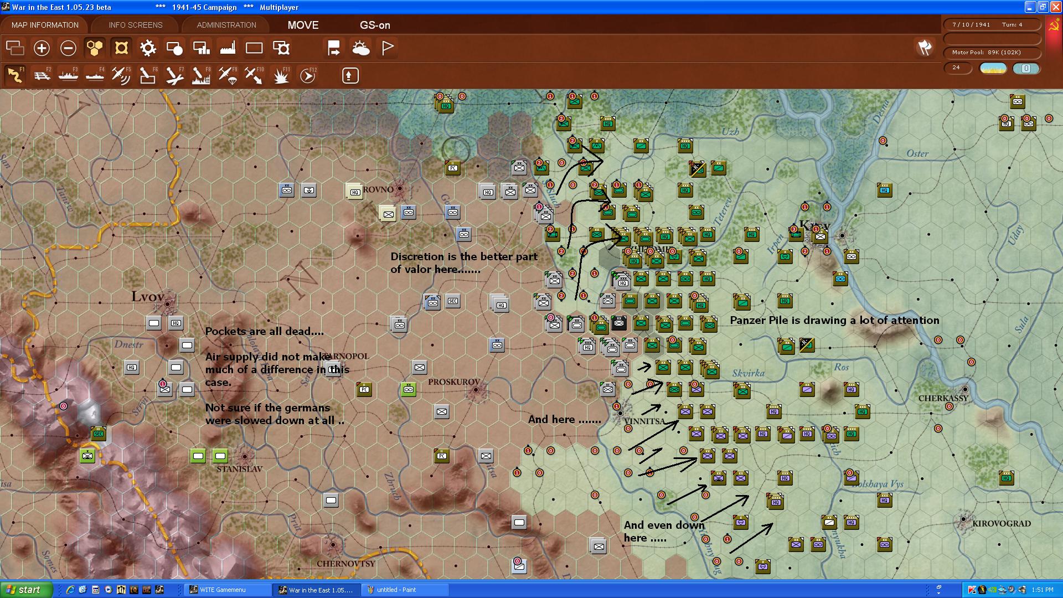Viewport: 1063px width, 598px height.
Task: Click the Cherkassy city label
Action: tap(943, 398)
